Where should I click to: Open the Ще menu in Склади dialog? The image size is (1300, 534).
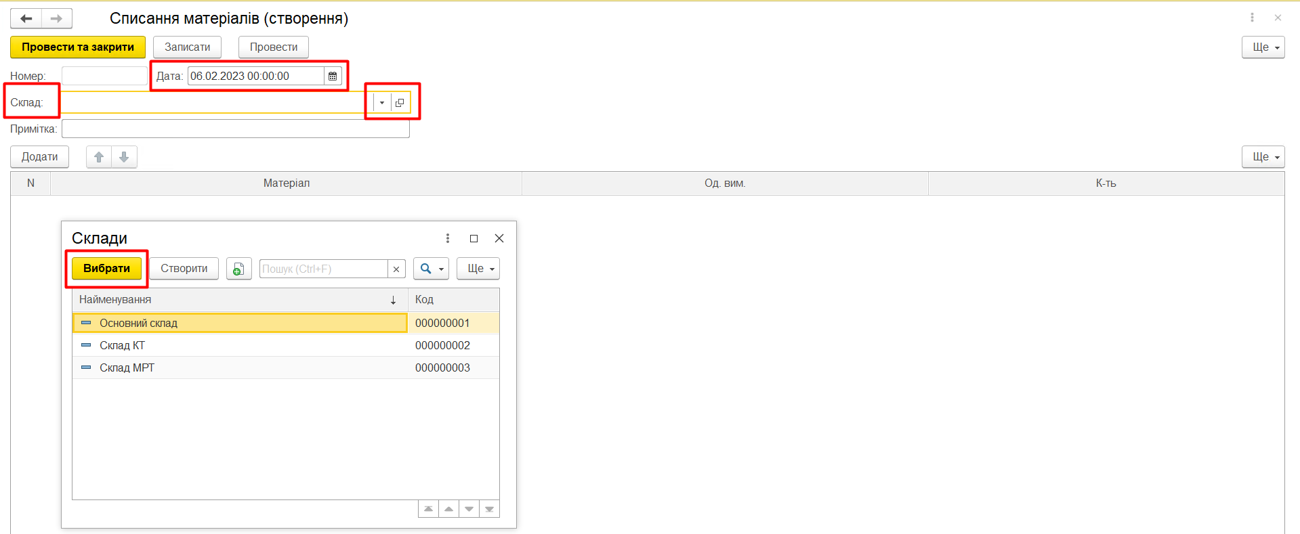coord(478,269)
